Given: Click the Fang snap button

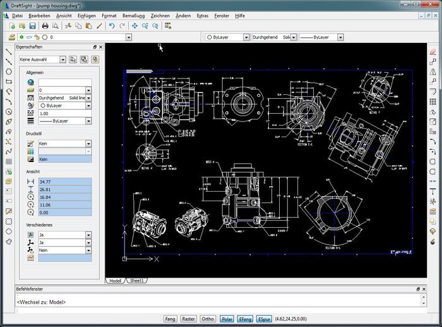Looking at the screenshot, I should click(170, 319).
